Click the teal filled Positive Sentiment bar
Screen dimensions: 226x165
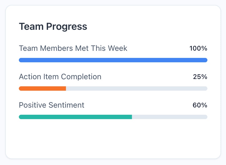pos(75,117)
